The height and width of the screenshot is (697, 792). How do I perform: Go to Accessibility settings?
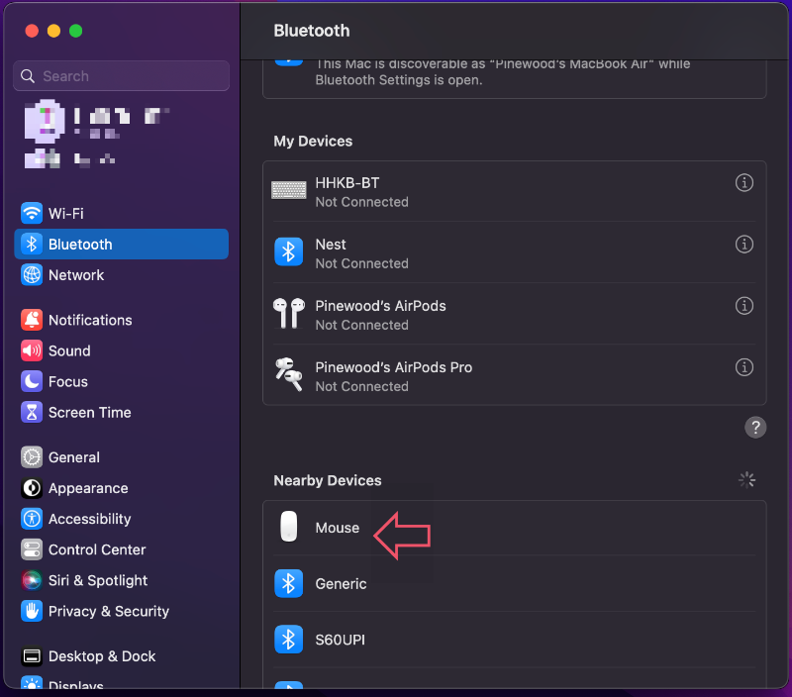121,519
